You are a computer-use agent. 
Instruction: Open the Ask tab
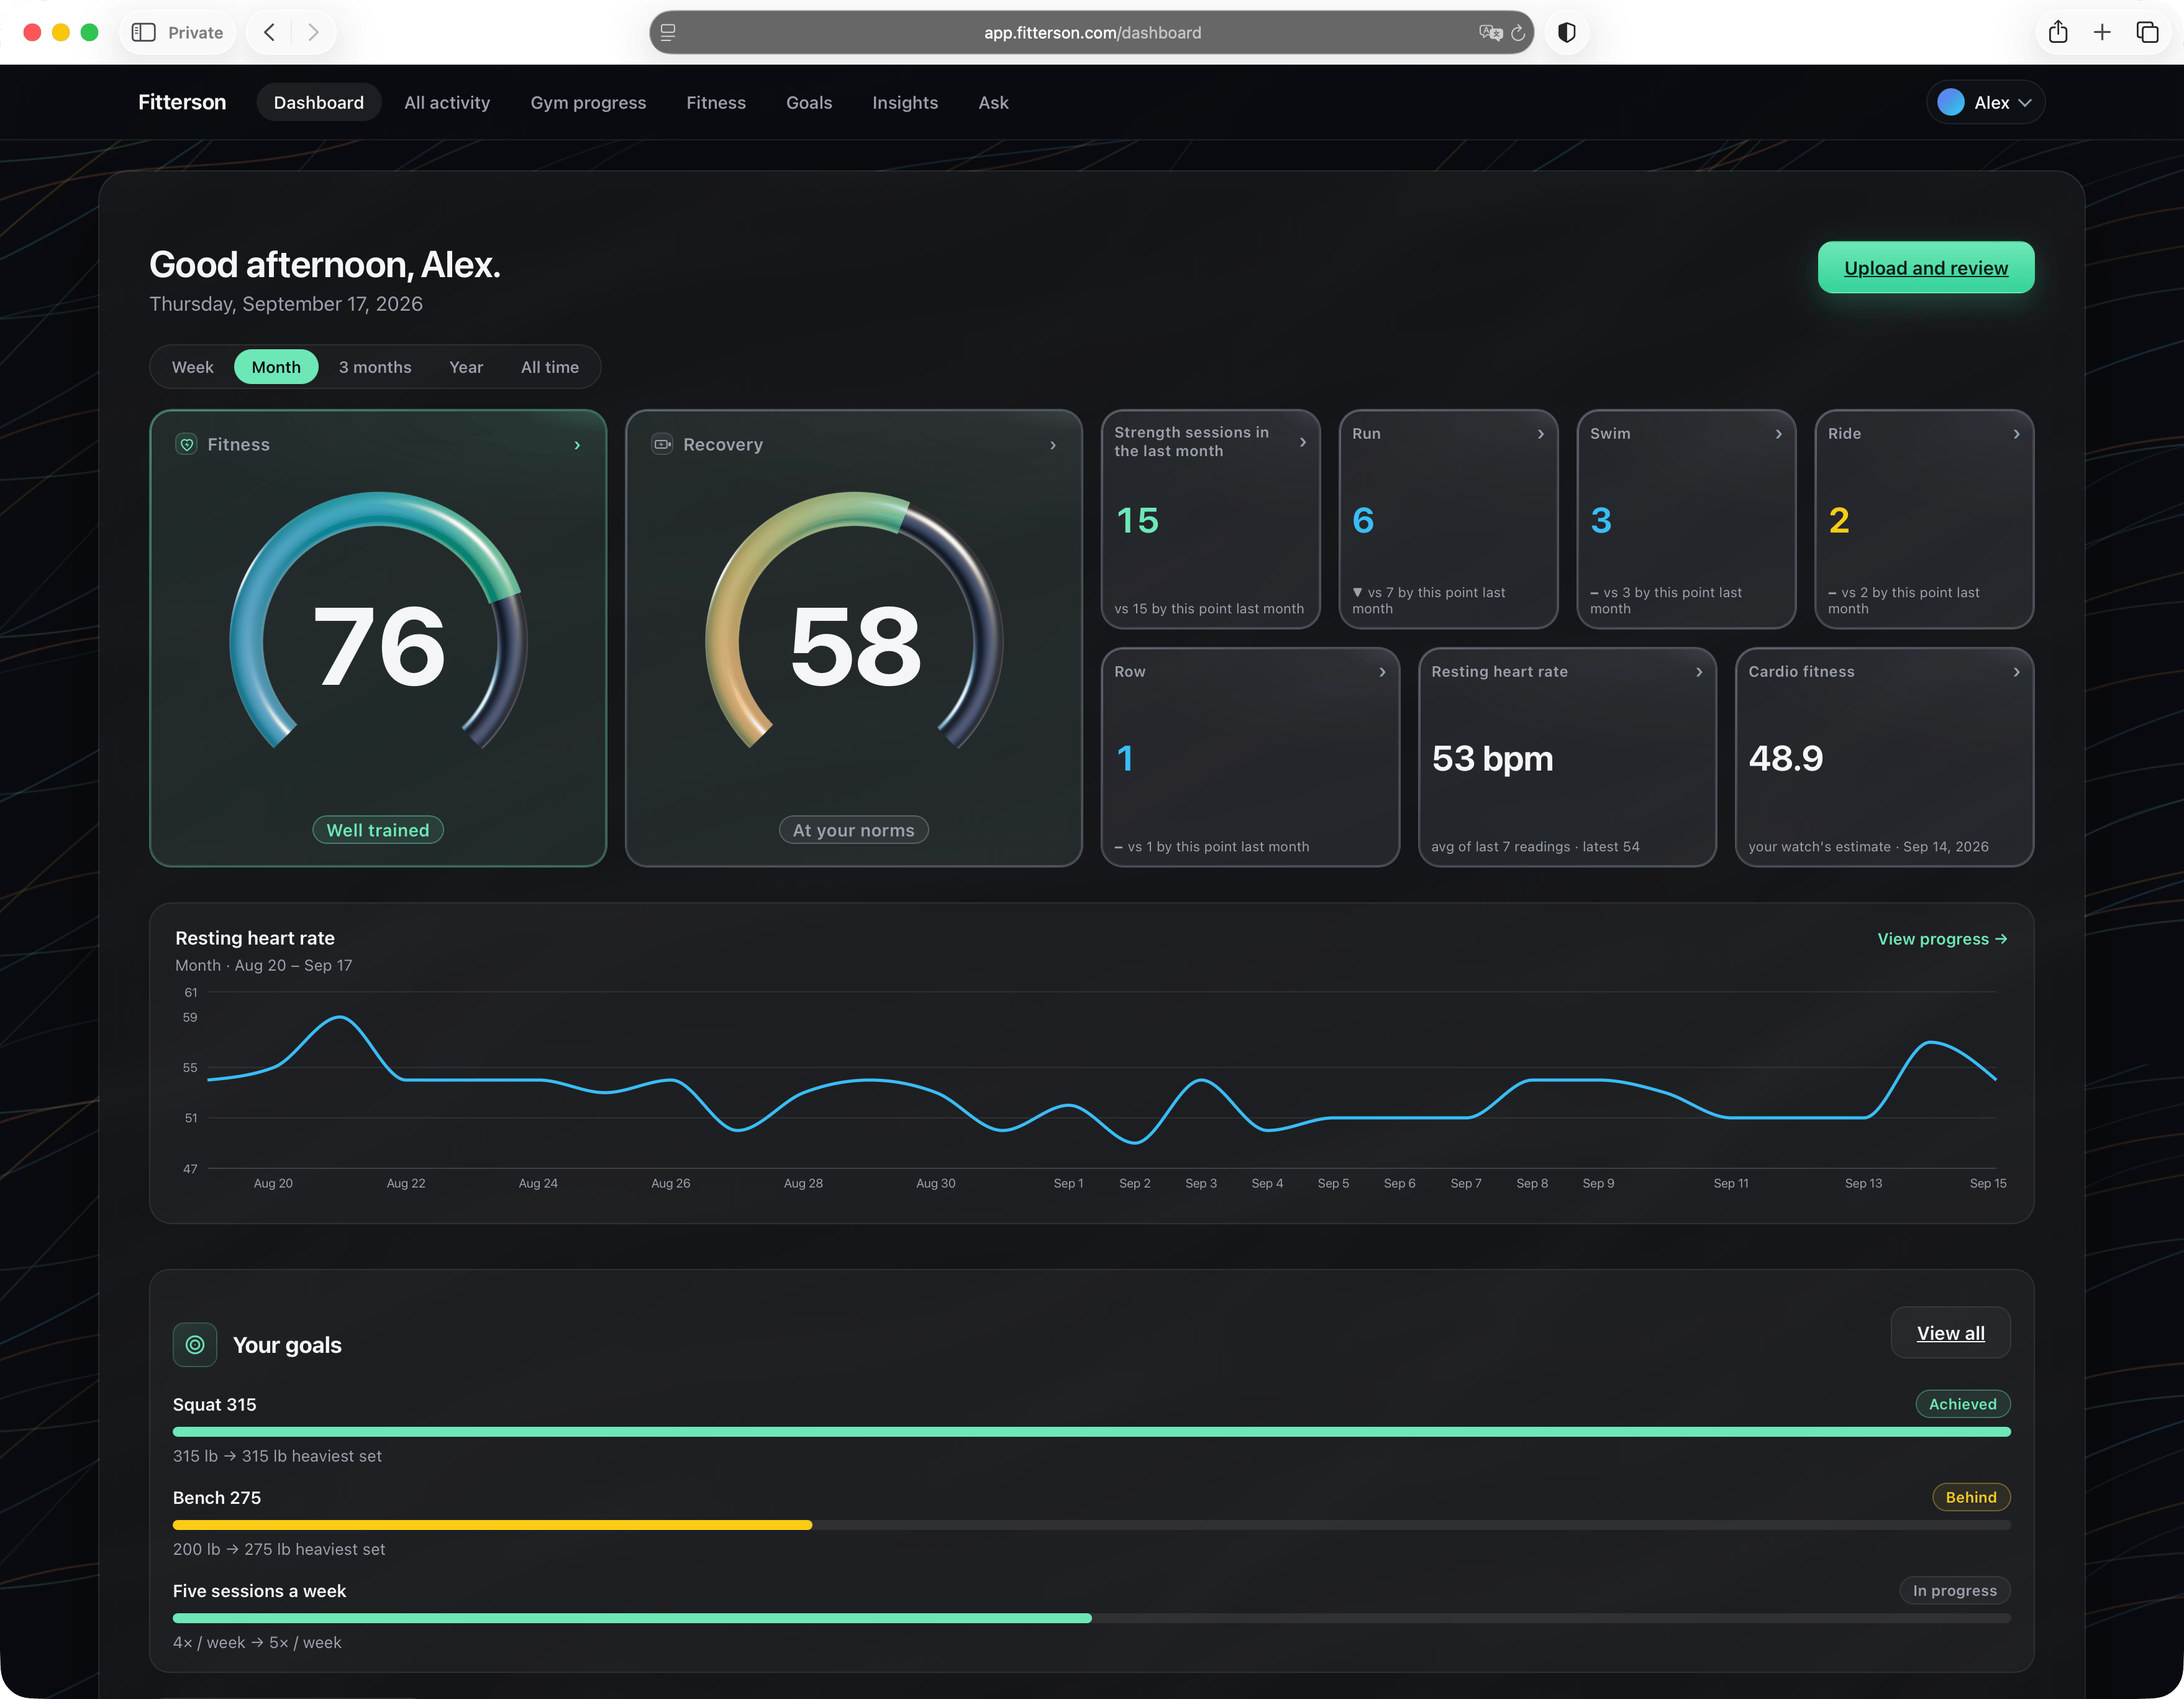pos(993,102)
